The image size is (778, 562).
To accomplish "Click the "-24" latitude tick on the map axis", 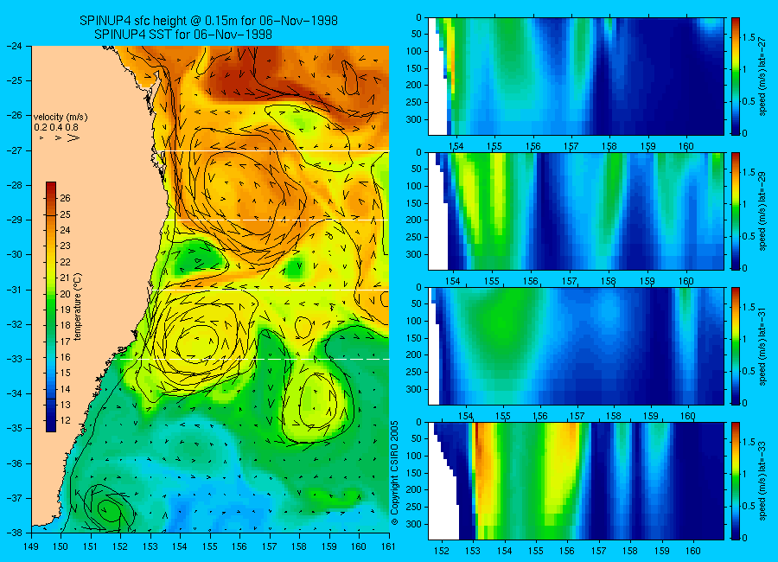I will [x=15, y=46].
